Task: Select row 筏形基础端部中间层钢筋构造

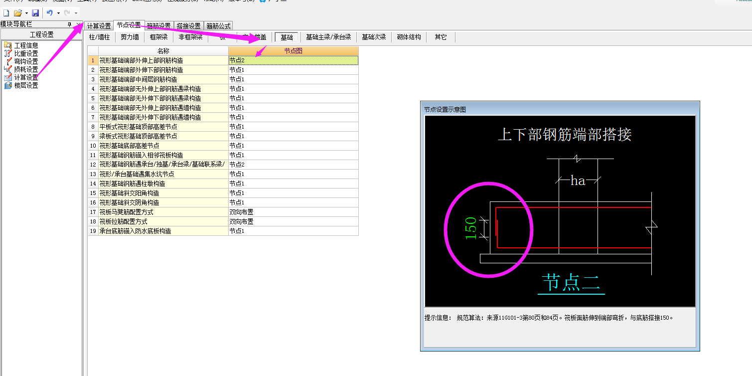Action: click(163, 79)
